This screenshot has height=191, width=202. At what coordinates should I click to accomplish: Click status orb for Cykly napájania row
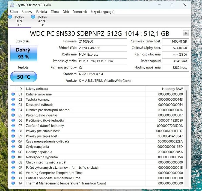[13, 147]
